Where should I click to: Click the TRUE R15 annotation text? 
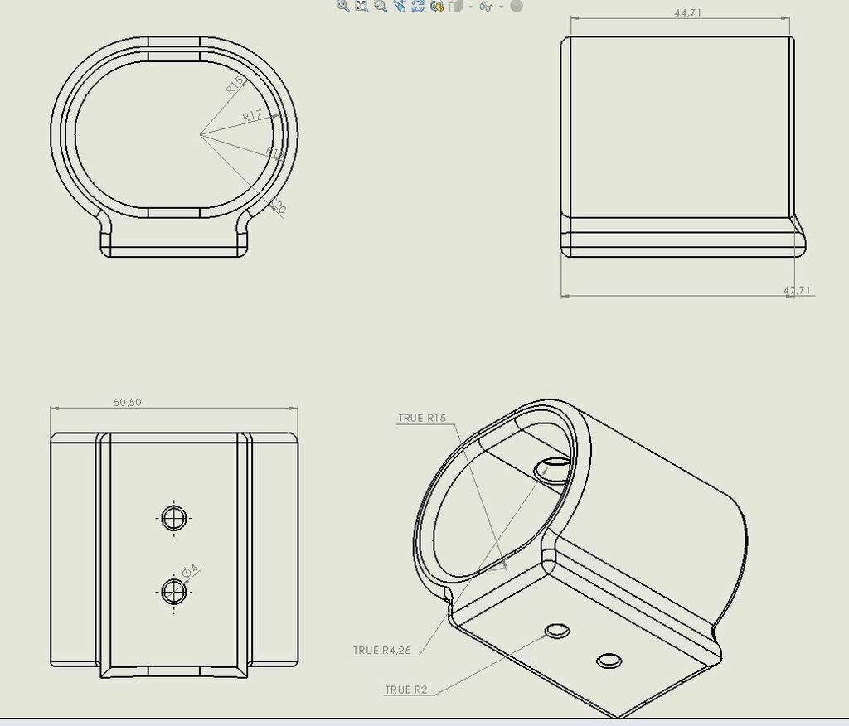421,418
